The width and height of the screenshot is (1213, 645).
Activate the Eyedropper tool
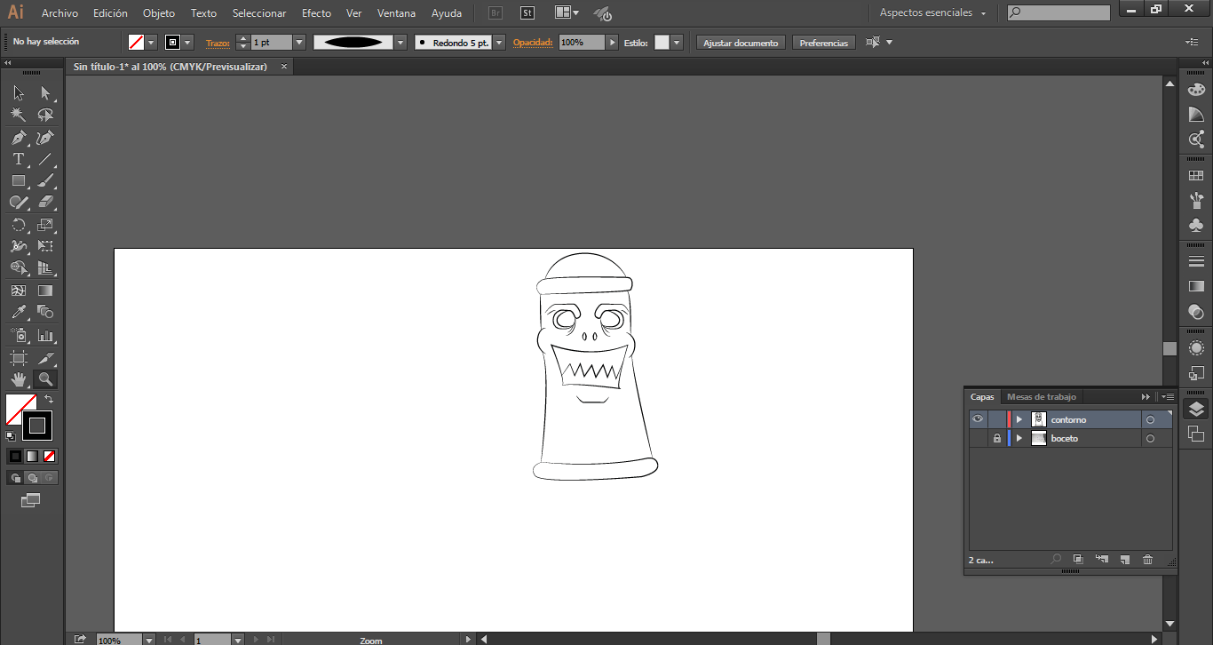(x=18, y=312)
